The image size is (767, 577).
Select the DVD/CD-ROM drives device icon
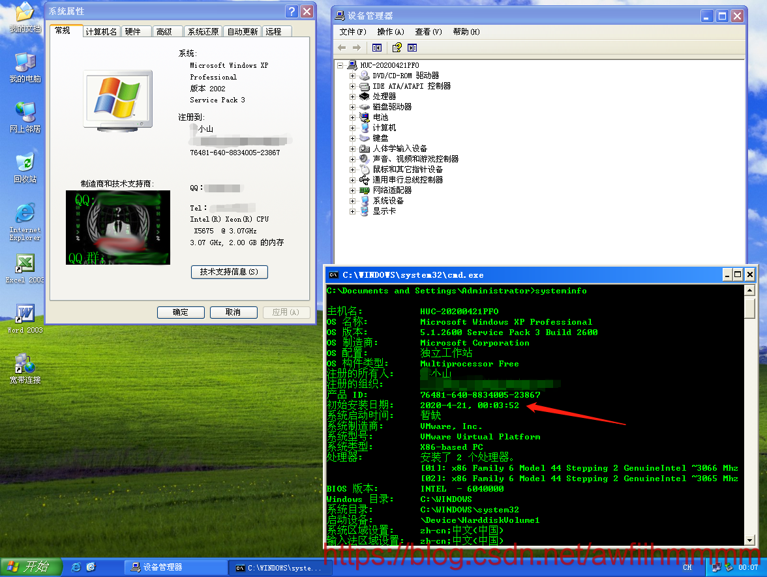365,76
